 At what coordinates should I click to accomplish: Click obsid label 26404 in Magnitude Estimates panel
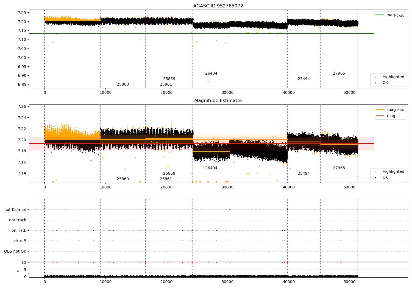(x=211, y=168)
